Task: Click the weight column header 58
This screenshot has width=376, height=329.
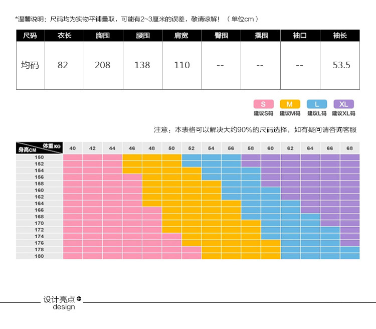Action: 251,148
